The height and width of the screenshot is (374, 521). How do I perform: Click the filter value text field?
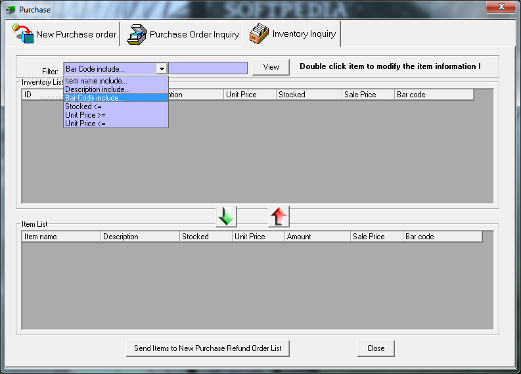point(208,68)
